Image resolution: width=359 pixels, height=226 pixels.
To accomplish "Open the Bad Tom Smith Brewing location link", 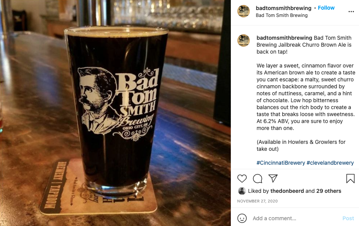I will click(x=282, y=15).
